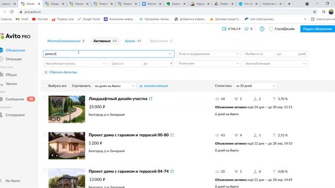The width and height of the screenshot is (335, 188).
Task: Select checkbox for Ландшафтный дизайн участка listing
Action: click(x=45, y=98)
